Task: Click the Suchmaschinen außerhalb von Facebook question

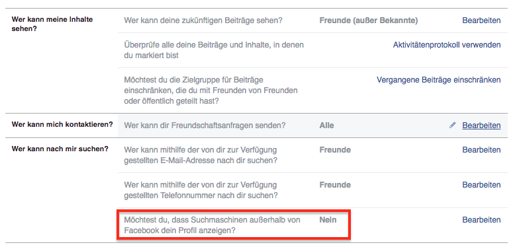Action: click(212, 225)
